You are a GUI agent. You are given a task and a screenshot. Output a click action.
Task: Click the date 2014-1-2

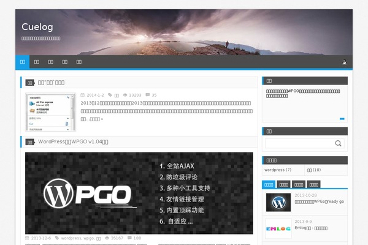[x=95, y=95]
